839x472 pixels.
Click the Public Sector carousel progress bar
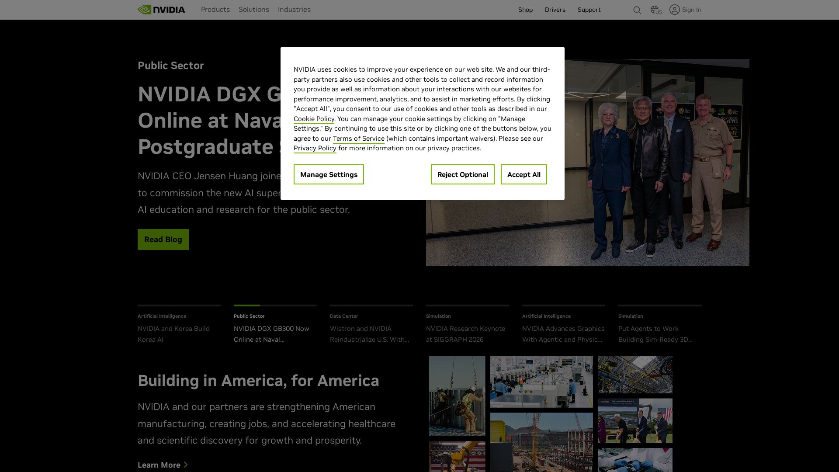[275, 305]
